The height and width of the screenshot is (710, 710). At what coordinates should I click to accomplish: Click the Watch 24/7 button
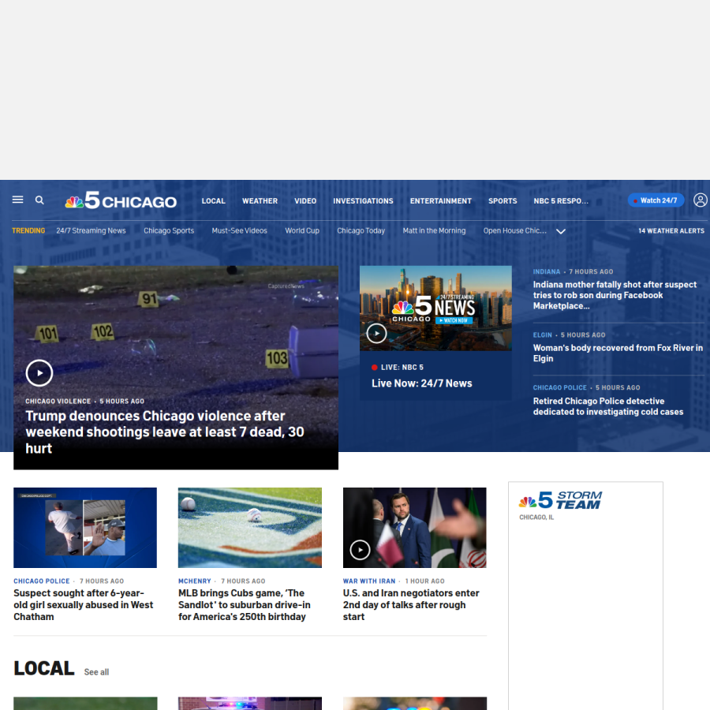[x=656, y=200]
